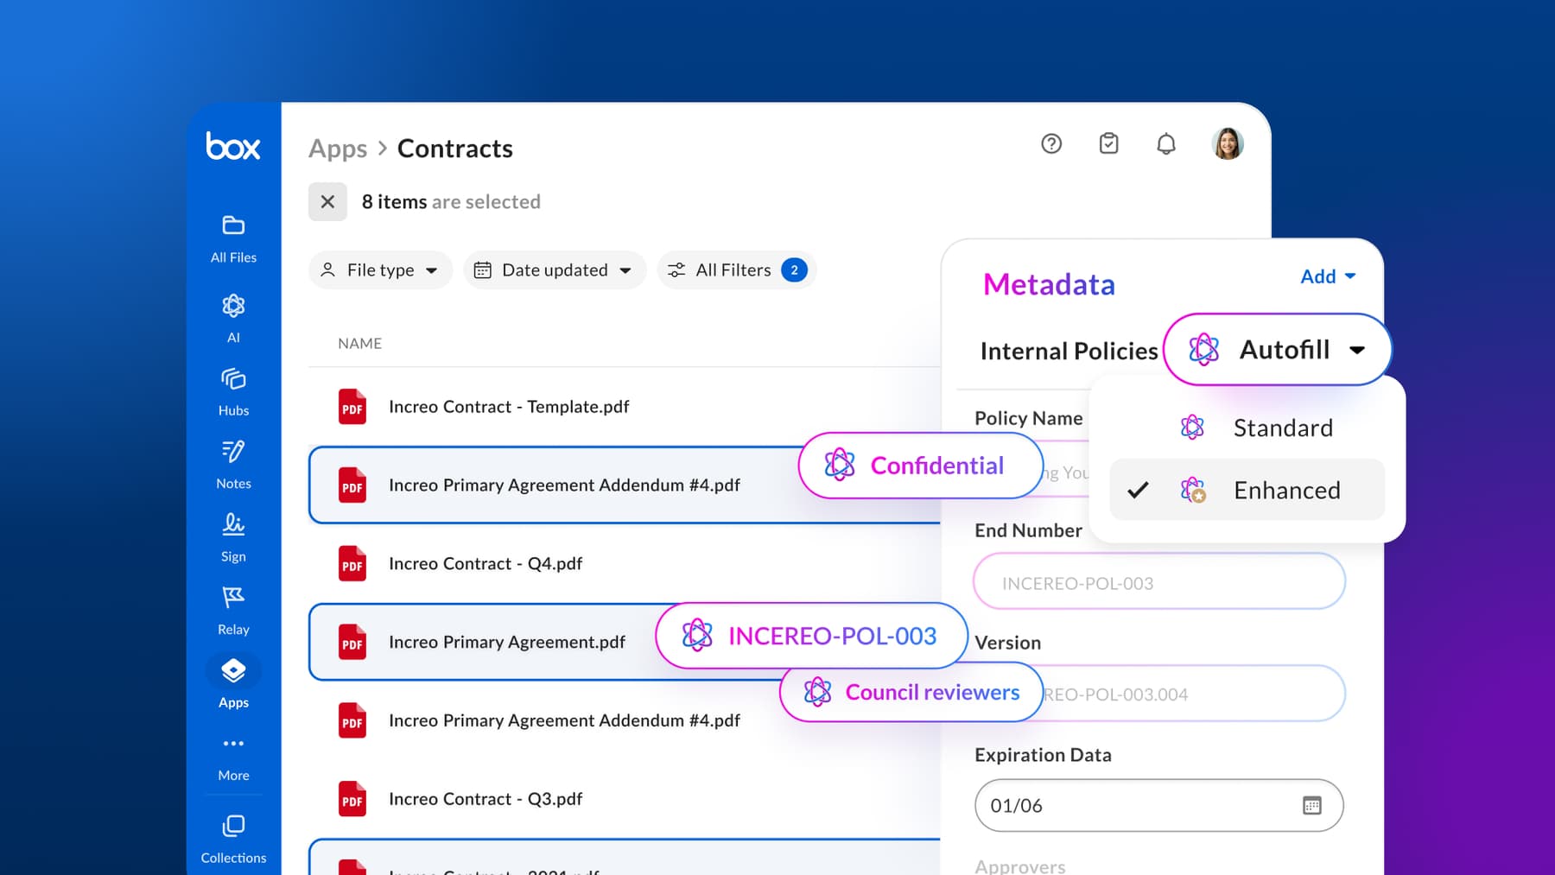
Task: Select All Files in the sidebar
Action: click(232, 238)
